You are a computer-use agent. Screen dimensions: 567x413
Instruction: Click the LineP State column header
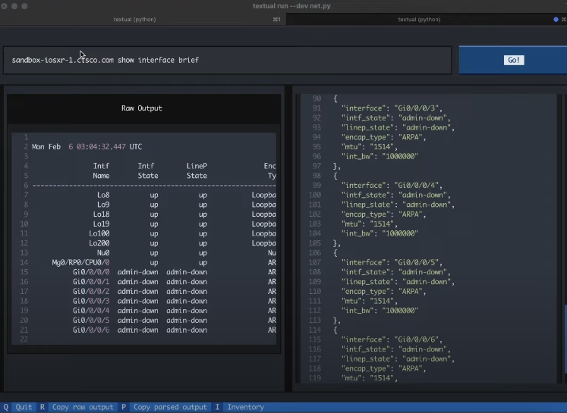click(197, 171)
